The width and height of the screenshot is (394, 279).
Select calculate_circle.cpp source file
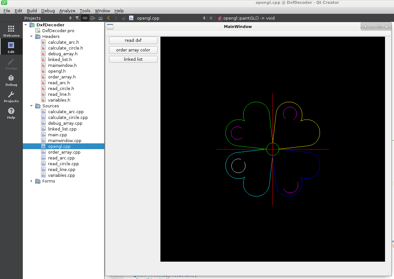pyautogui.click(x=68, y=117)
